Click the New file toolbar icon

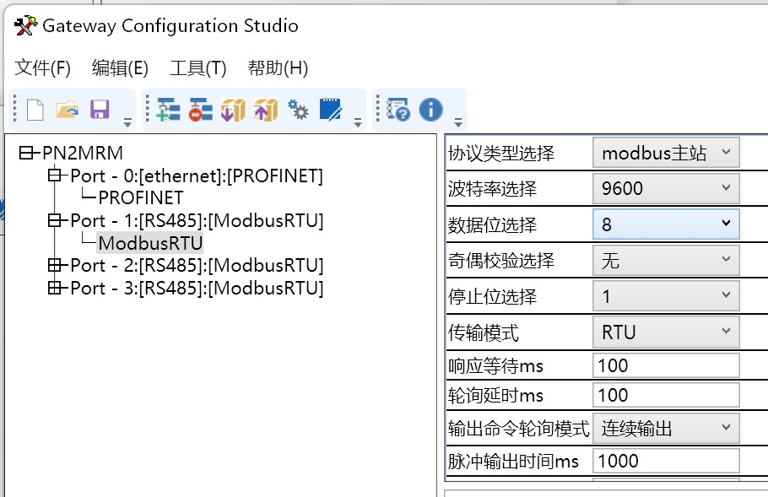[x=35, y=110]
